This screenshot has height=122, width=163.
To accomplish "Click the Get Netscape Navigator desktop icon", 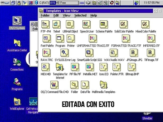I will click(33, 101).
